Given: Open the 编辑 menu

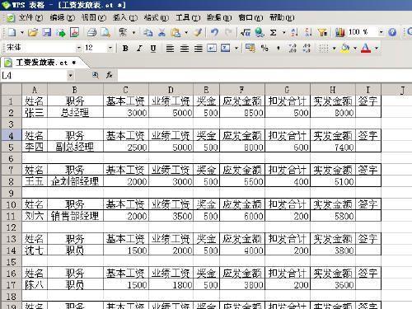Looking at the screenshot, I should (x=62, y=18).
